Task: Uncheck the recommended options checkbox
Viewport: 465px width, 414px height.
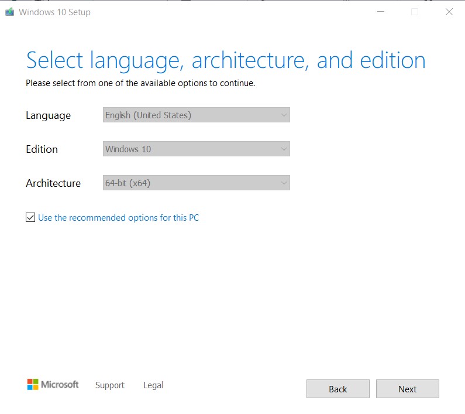Action: coord(30,218)
